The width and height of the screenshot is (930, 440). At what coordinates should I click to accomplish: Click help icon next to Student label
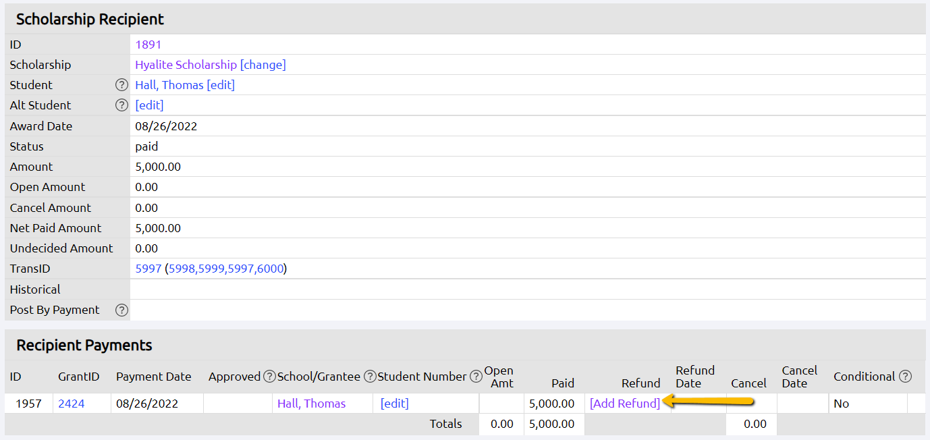click(121, 85)
